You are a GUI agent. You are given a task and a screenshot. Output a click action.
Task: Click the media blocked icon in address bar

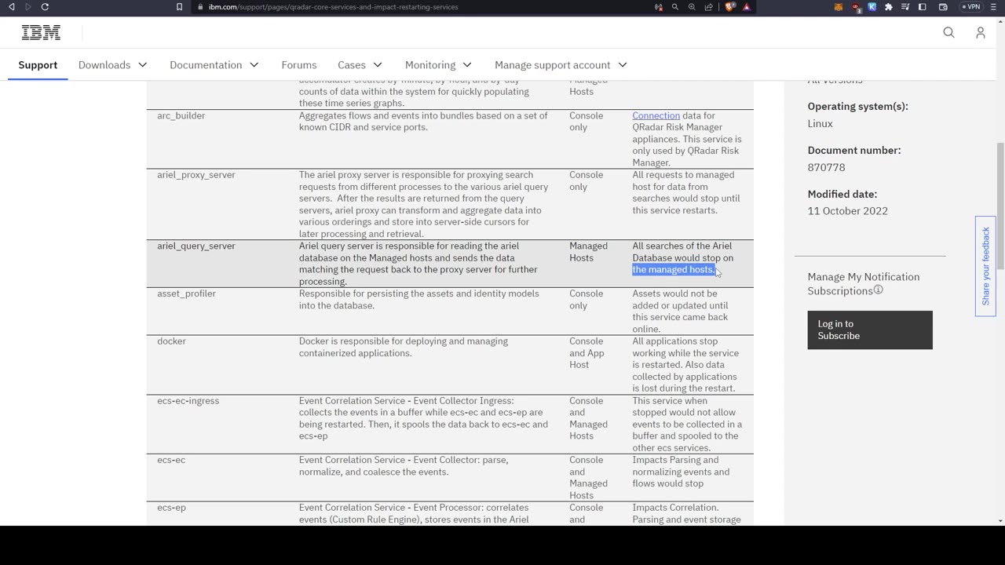tap(658, 7)
